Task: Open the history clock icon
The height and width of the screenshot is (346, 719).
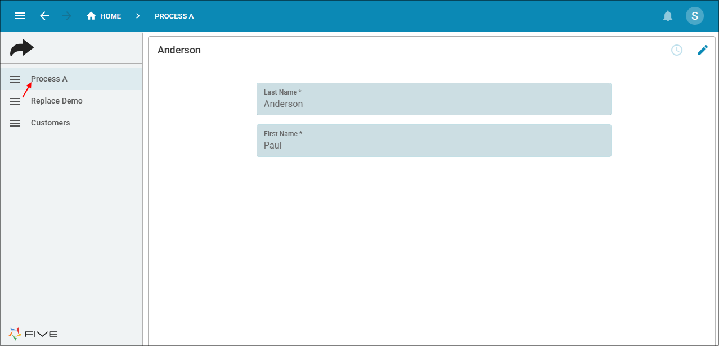Action: coord(677,50)
